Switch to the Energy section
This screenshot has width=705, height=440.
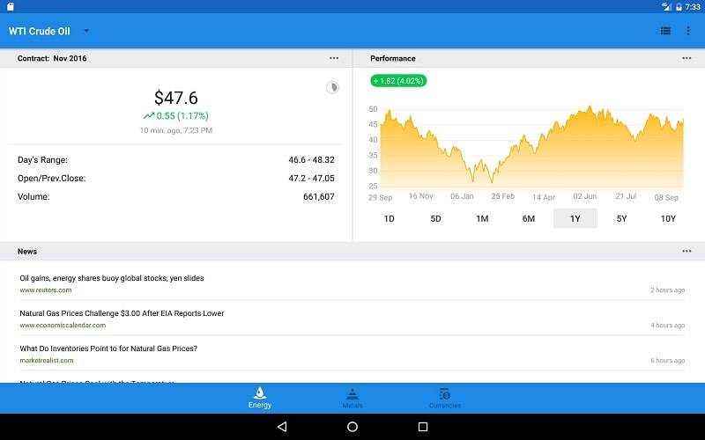[x=260, y=398]
